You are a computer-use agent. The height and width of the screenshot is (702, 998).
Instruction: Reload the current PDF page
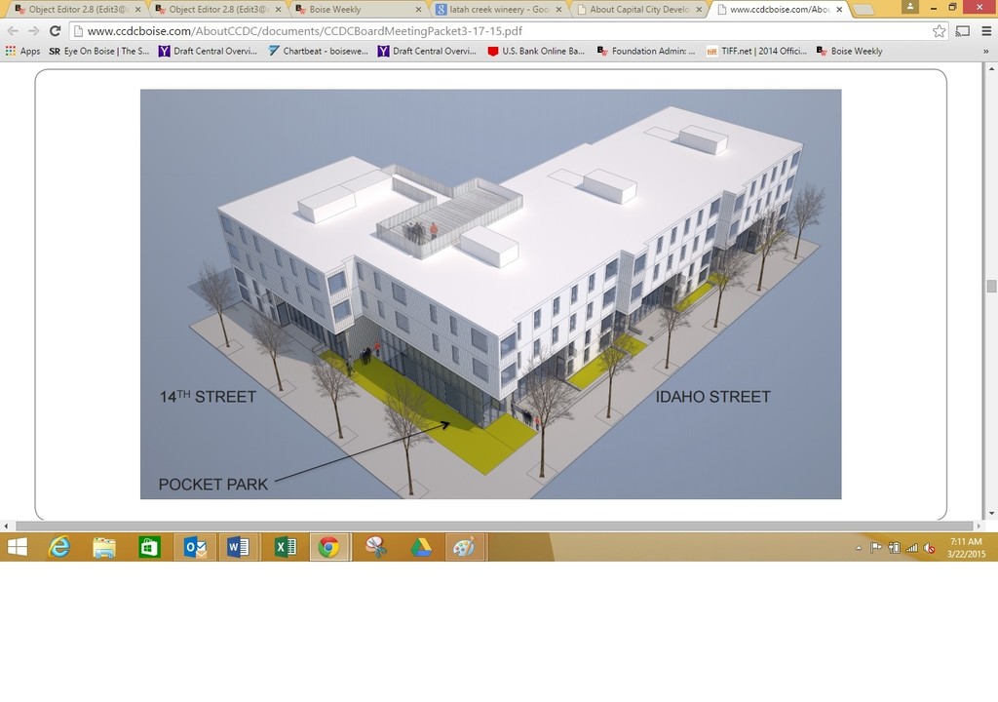(55, 31)
